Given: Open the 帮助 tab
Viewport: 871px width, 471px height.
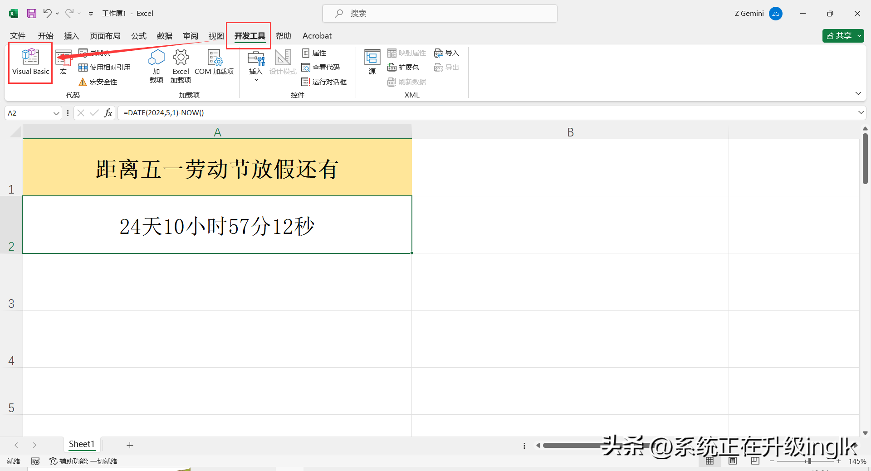Looking at the screenshot, I should (284, 36).
